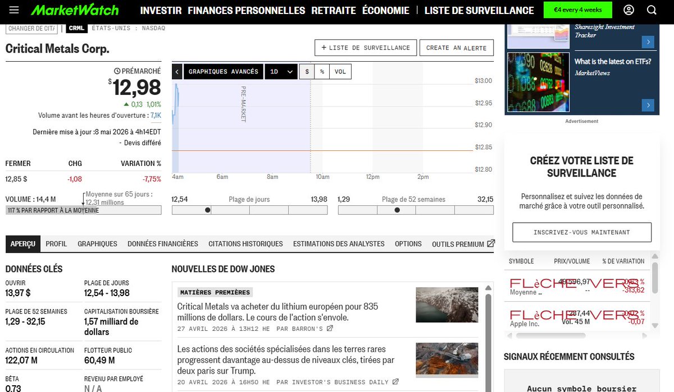Click the Flotteur Public 60,49 M value
This screenshot has width=674, height=392.
99,361
